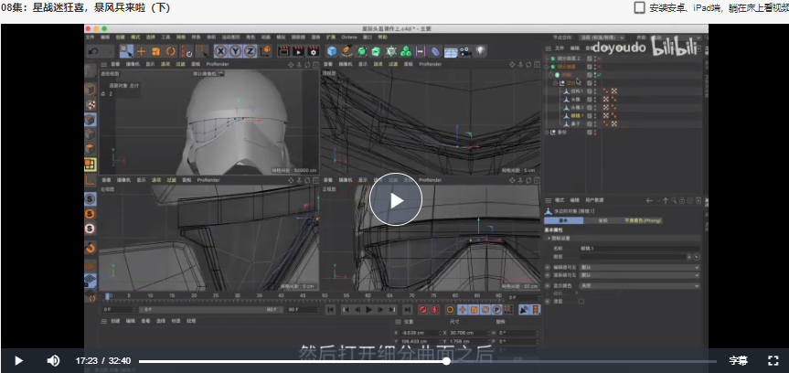This screenshot has width=789, height=373.
Task: Click the green Subdivision Surface generator icon
Action: pos(361,51)
